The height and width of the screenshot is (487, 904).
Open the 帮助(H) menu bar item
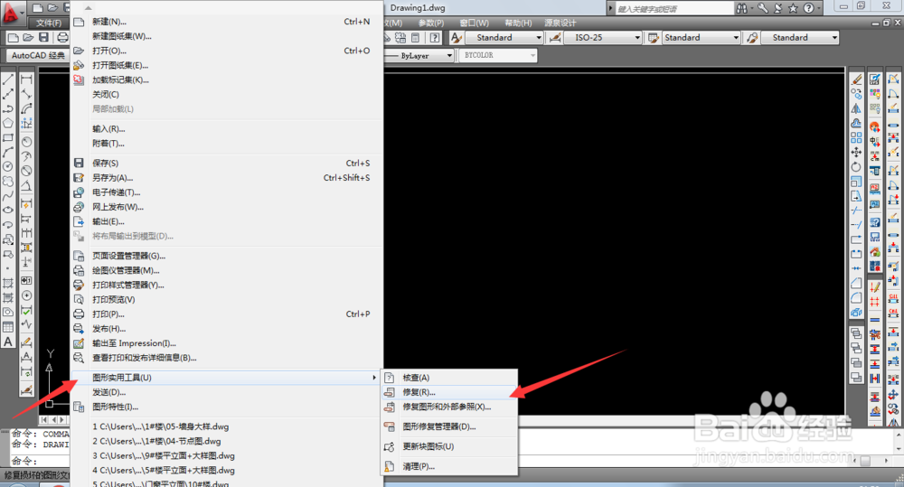[x=518, y=23]
